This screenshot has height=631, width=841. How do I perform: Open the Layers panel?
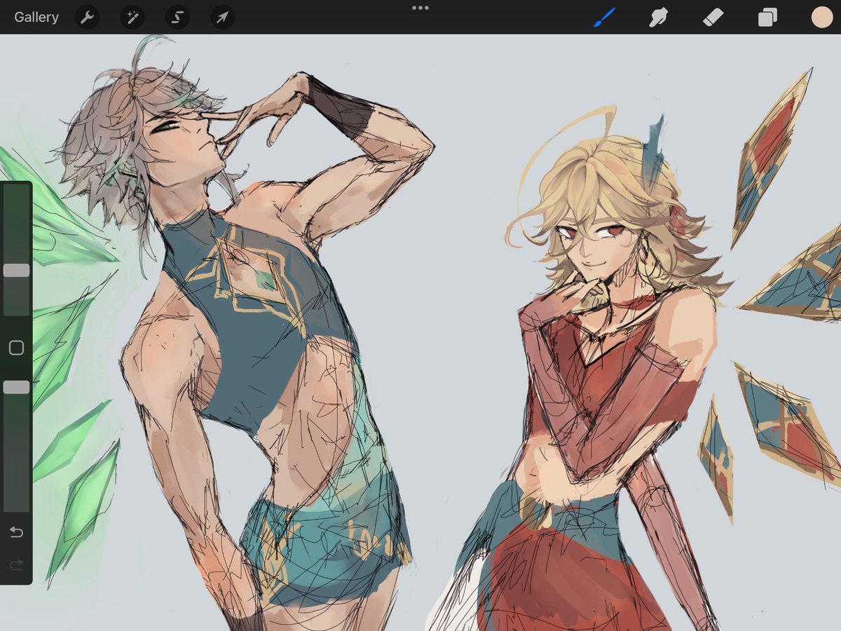[x=767, y=17]
